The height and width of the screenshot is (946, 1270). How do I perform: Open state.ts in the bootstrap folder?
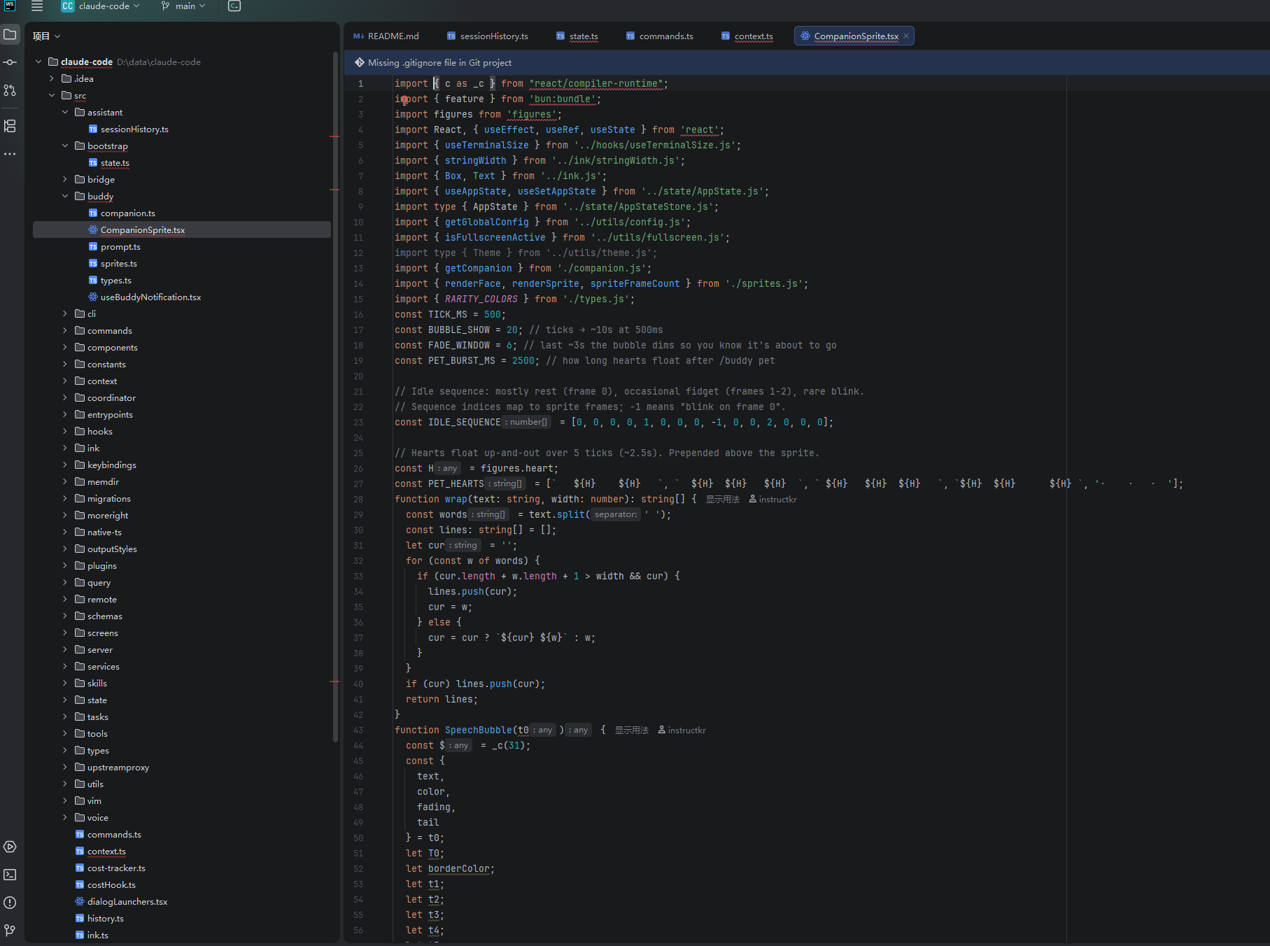point(114,162)
